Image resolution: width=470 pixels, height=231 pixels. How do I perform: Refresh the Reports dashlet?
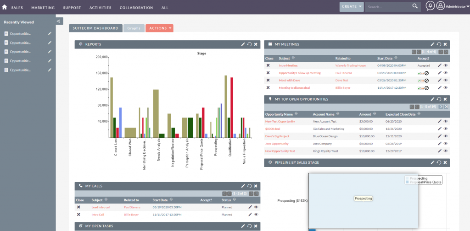tap(249, 44)
